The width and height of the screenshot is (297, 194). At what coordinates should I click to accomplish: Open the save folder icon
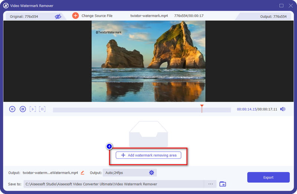pos(223,184)
